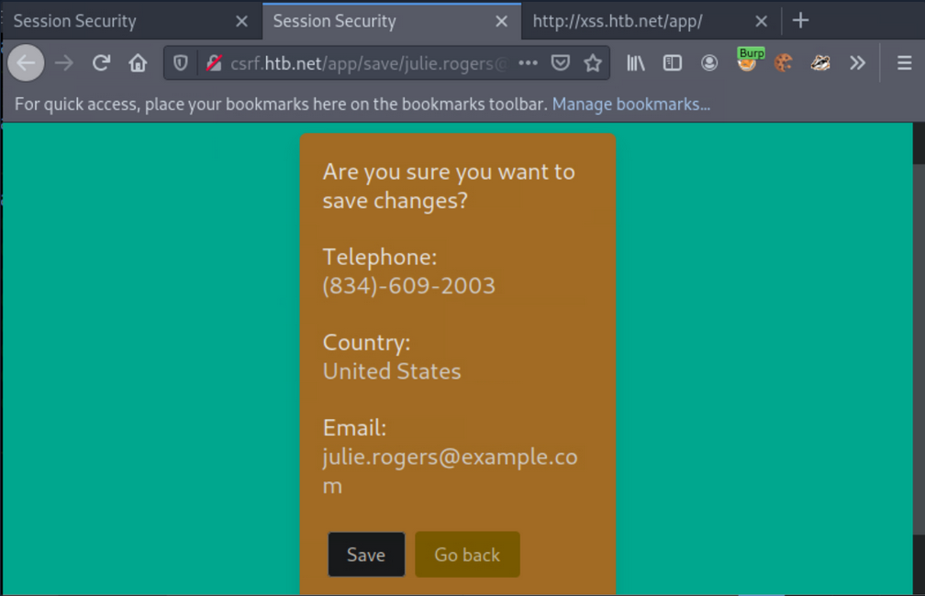This screenshot has height=596, width=925.
Task: Reload the current page
Action: [x=101, y=62]
